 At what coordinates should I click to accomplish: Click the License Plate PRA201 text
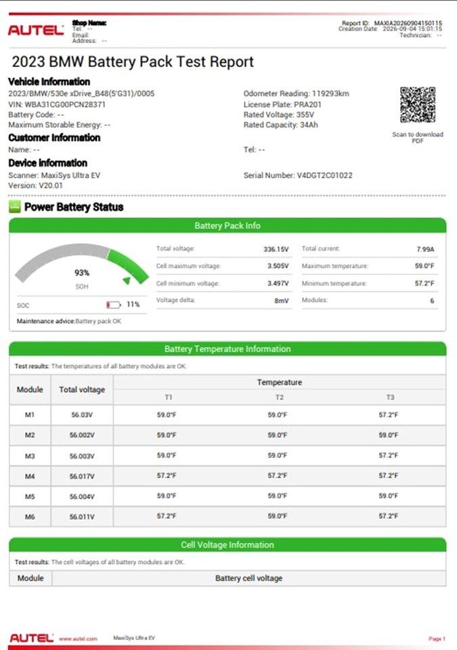tap(282, 104)
